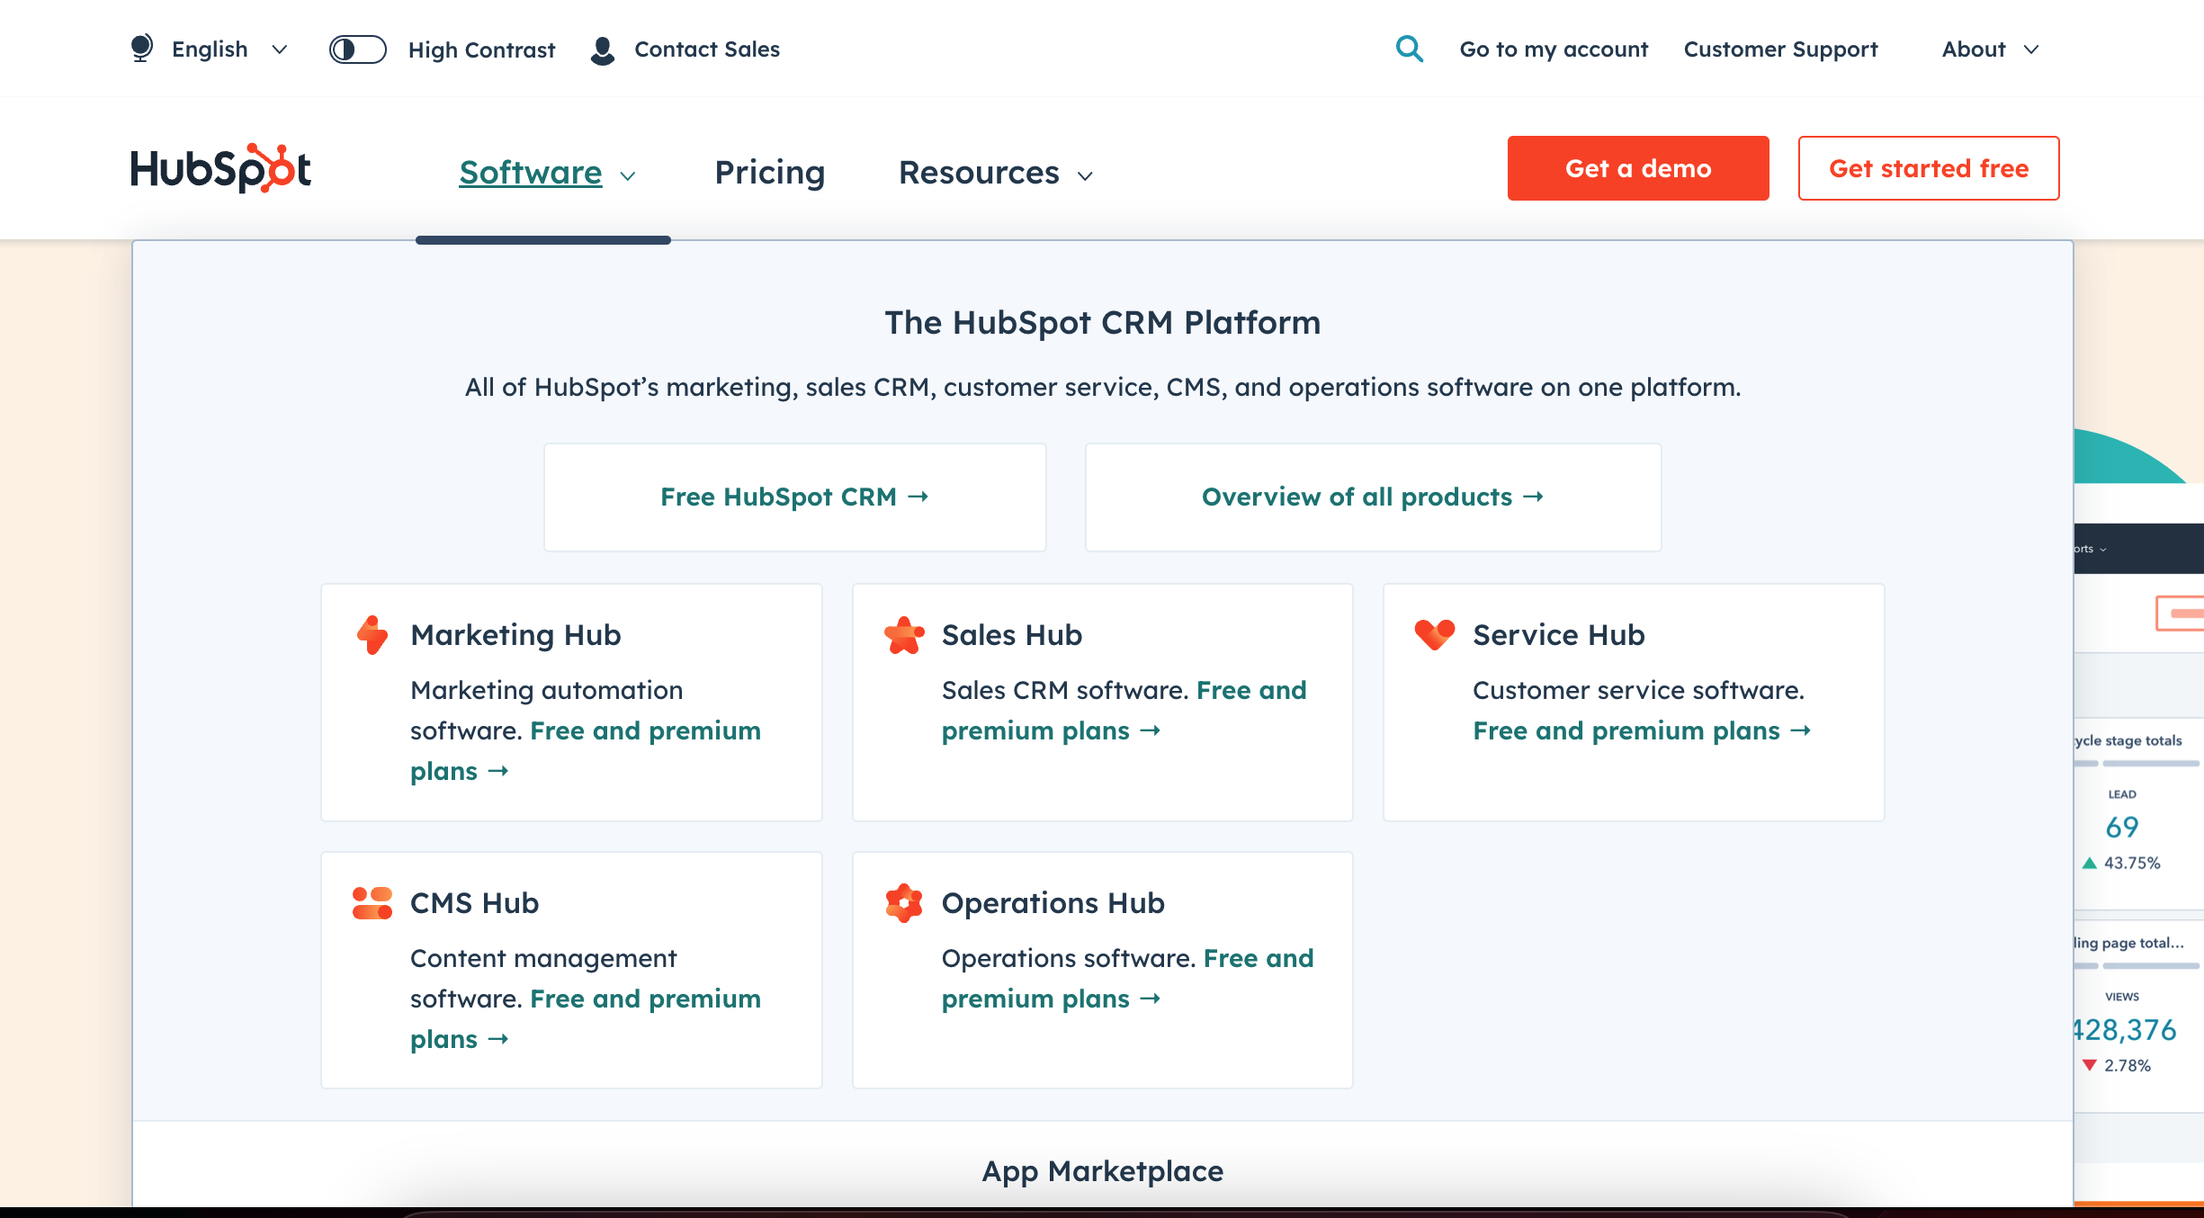The height and width of the screenshot is (1218, 2204).
Task: Collapse the Software menu
Action: [x=547, y=173]
